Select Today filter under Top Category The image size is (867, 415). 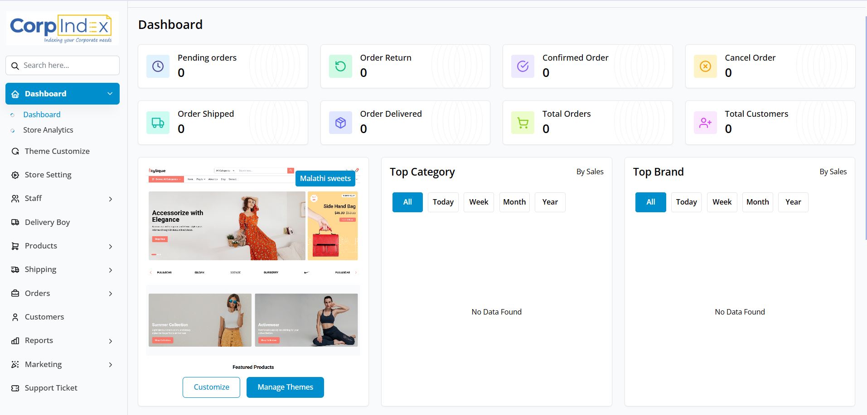coord(443,202)
